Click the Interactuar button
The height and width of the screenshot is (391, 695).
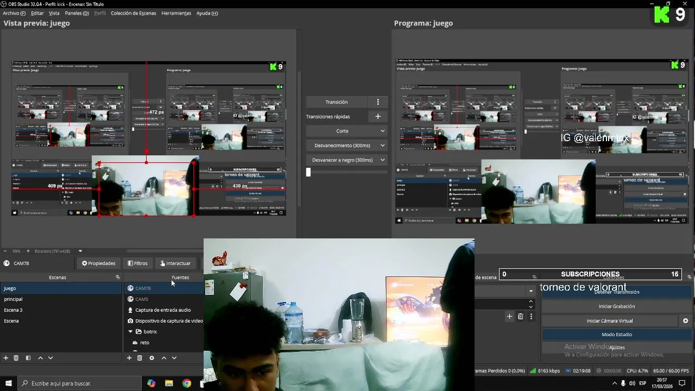[x=175, y=263]
